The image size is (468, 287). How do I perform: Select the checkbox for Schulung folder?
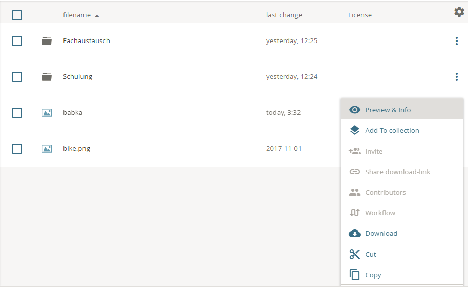(x=17, y=77)
